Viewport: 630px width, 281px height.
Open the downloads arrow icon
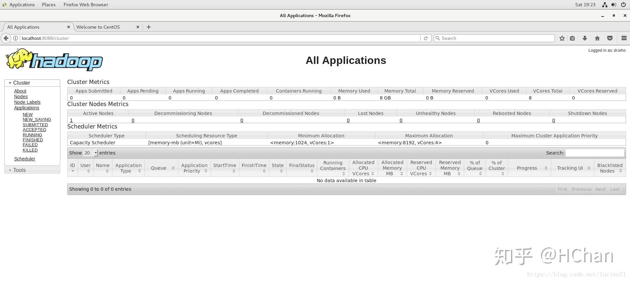click(585, 38)
